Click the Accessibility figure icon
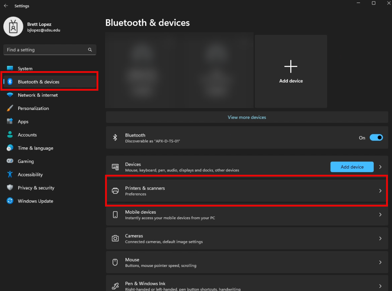 tap(10, 174)
